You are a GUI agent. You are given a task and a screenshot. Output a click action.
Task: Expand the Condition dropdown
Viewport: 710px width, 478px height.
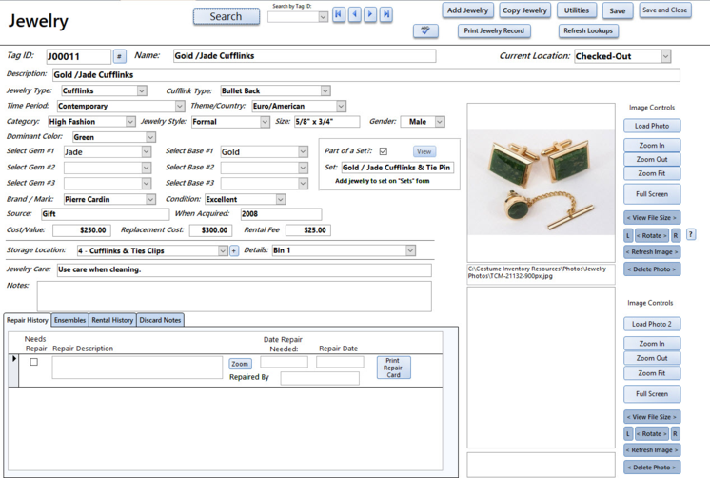tap(280, 200)
